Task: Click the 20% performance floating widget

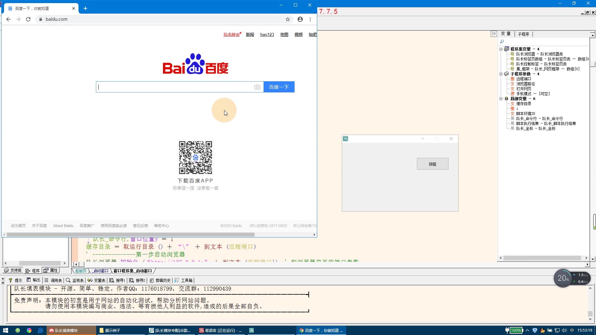Action: point(563,278)
